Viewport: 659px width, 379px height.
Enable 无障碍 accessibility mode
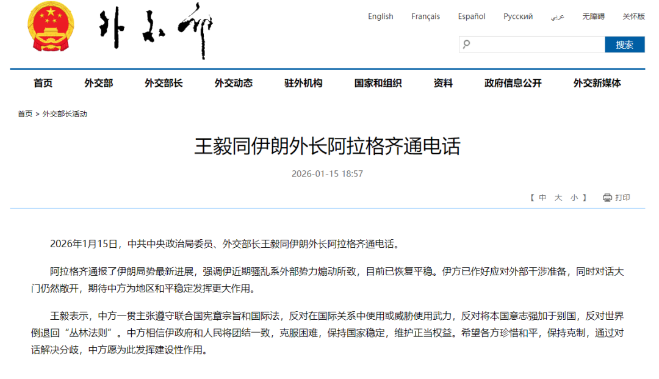pyautogui.click(x=593, y=16)
